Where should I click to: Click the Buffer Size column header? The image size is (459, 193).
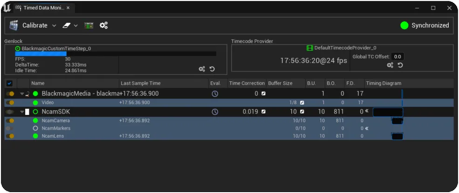pyautogui.click(x=285, y=83)
